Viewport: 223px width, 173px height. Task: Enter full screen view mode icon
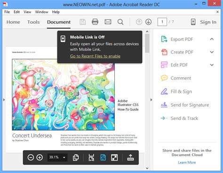tap(114, 158)
